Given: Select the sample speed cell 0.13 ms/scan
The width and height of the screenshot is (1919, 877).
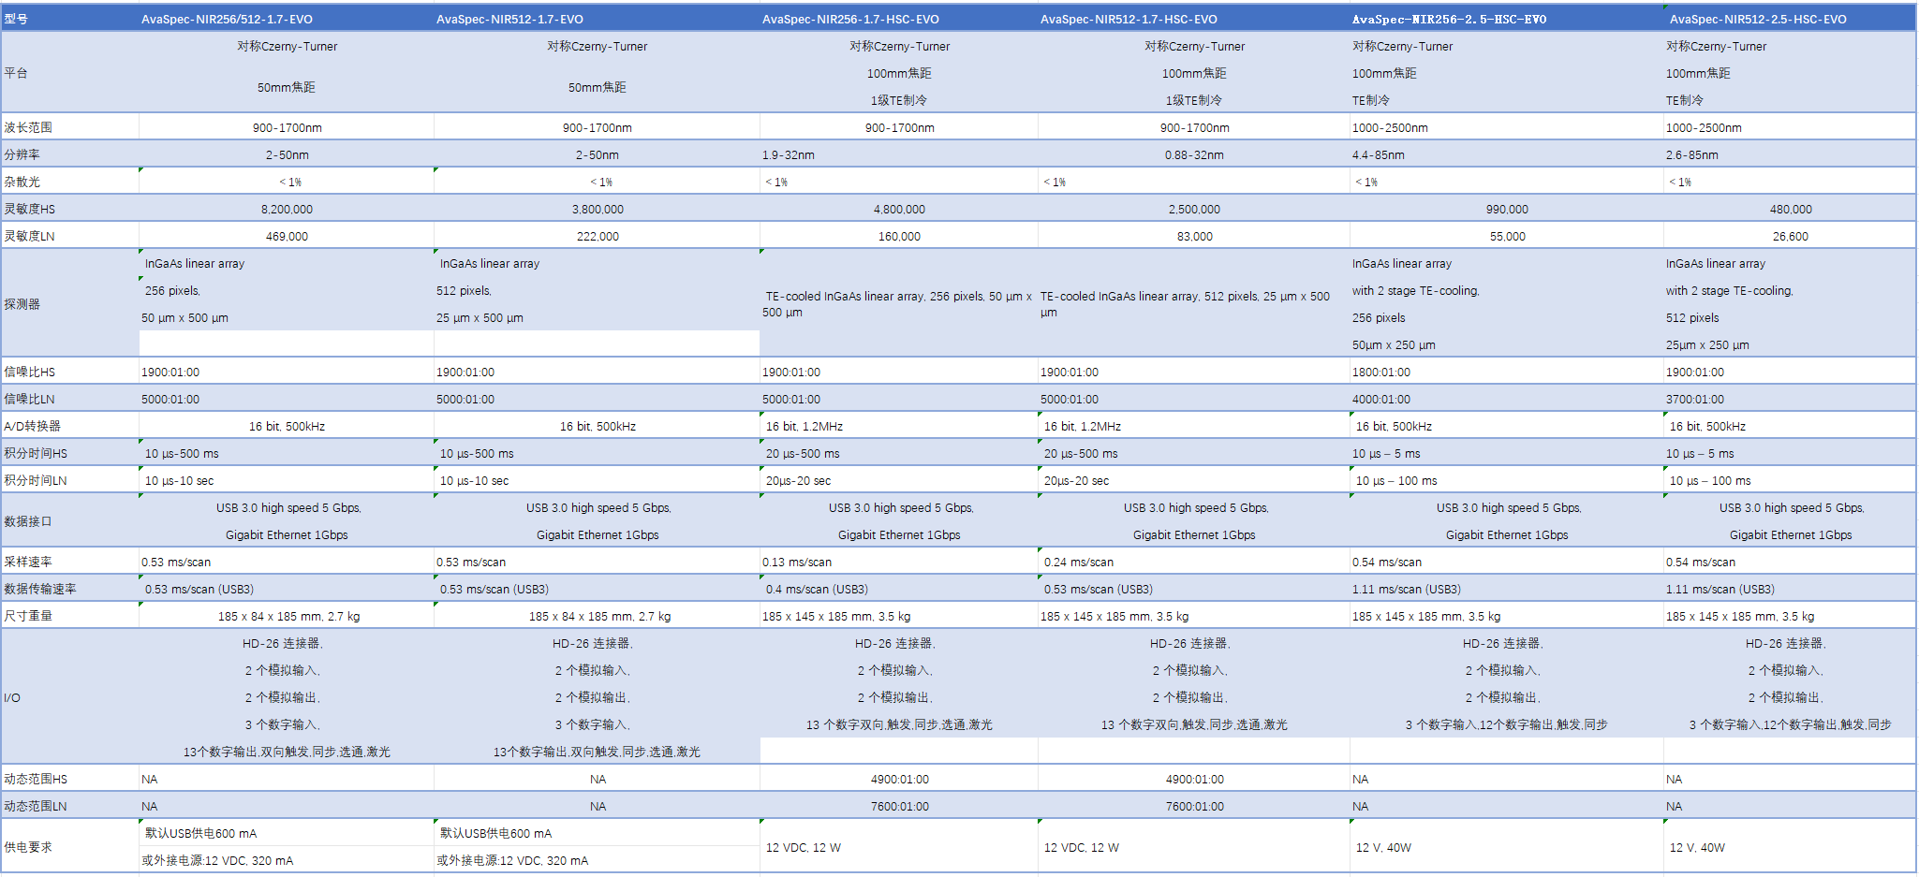Looking at the screenshot, I should pos(899,562).
